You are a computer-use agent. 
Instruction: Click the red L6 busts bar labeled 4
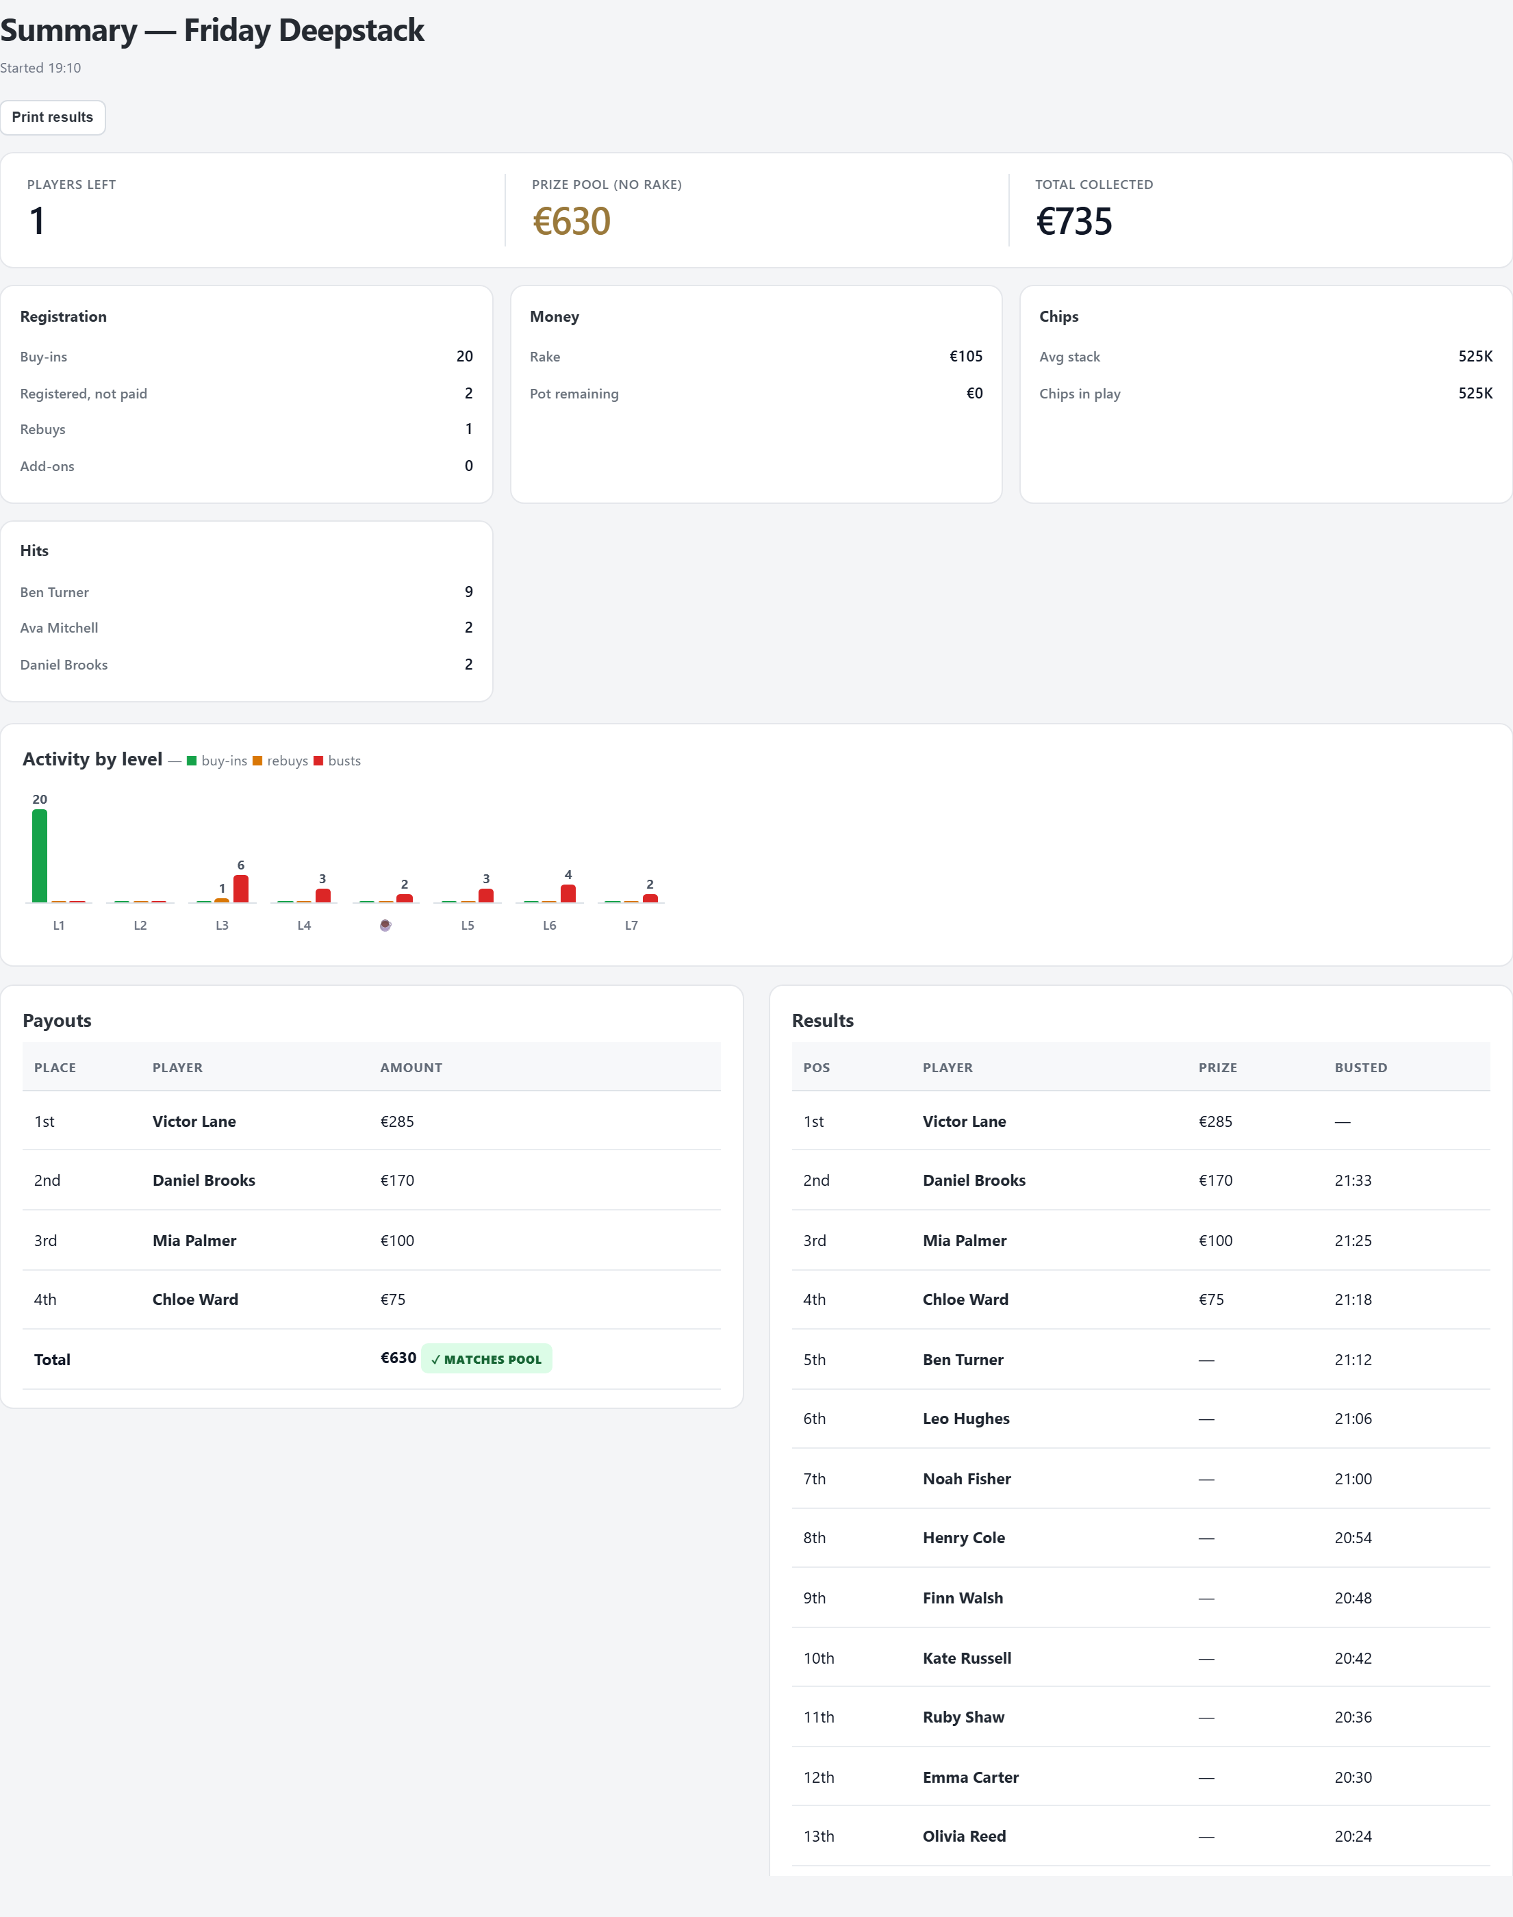(568, 893)
